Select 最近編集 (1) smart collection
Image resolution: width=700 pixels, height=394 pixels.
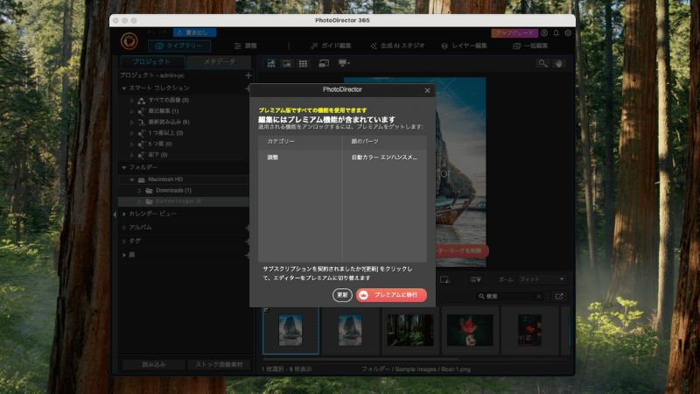point(163,111)
